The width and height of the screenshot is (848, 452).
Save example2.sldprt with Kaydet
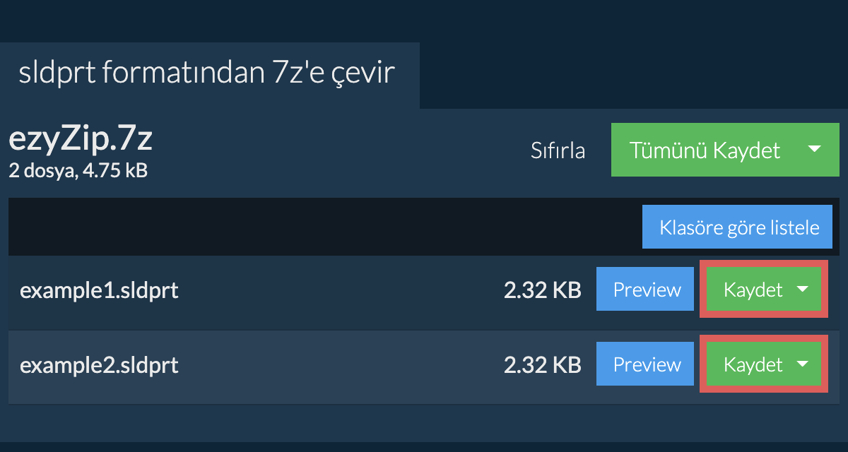tap(753, 364)
